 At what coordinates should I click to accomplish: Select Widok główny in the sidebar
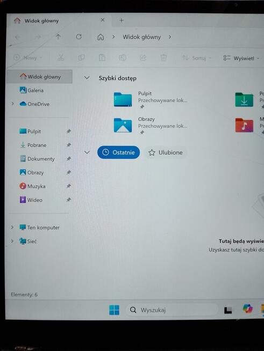point(40,77)
